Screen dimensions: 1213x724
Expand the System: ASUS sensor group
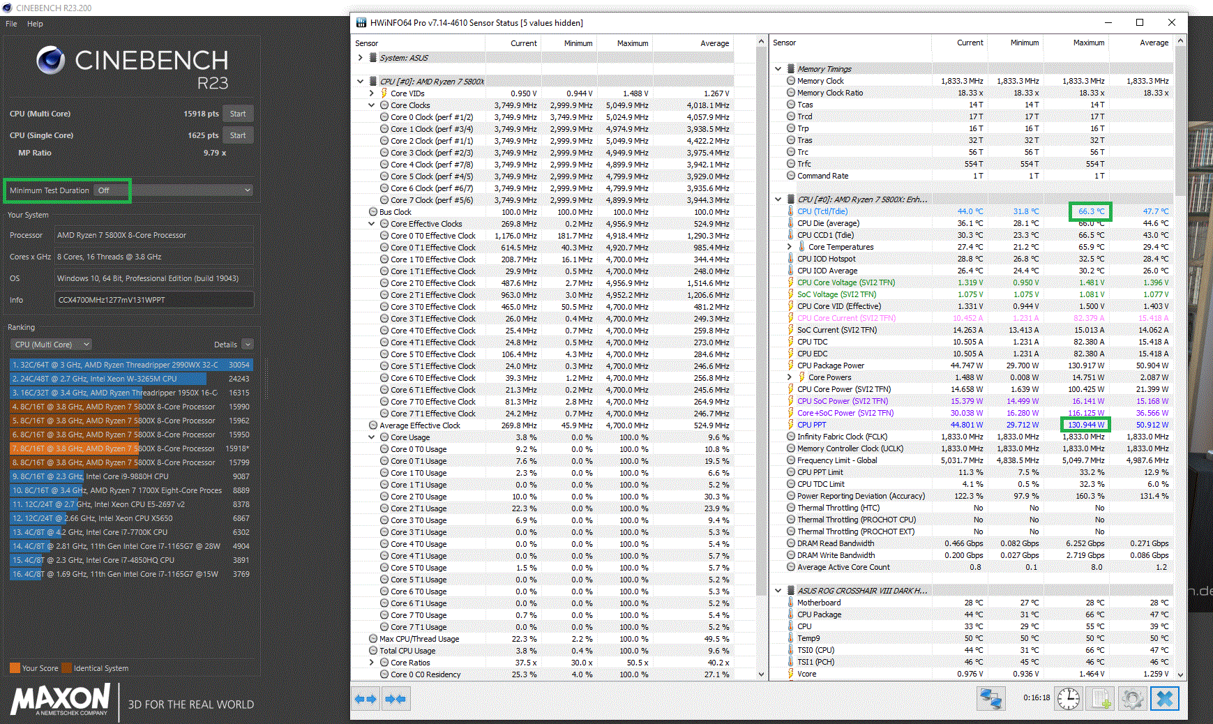tap(360, 58)
